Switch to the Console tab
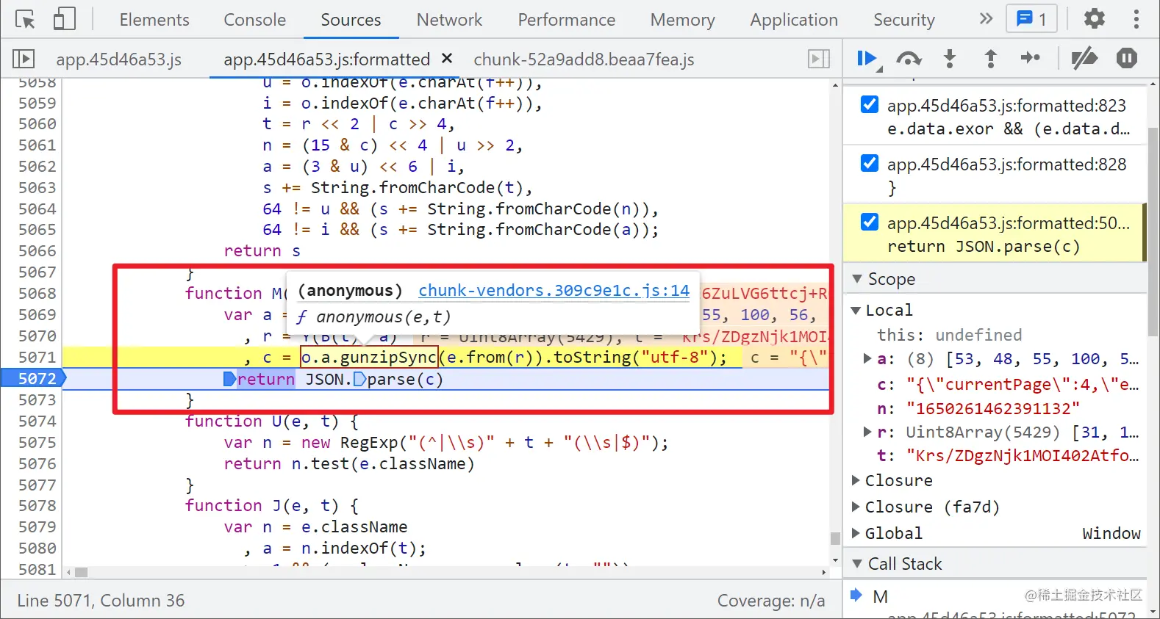1160x619 pixels. [255, 20]
